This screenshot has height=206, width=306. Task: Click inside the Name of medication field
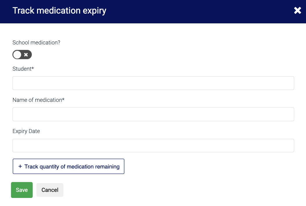[153, 114]
